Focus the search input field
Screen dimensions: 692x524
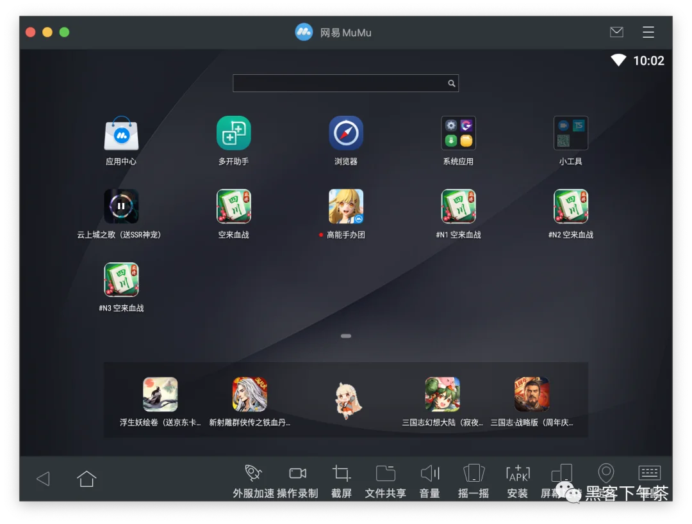click(x=345, y=83)
